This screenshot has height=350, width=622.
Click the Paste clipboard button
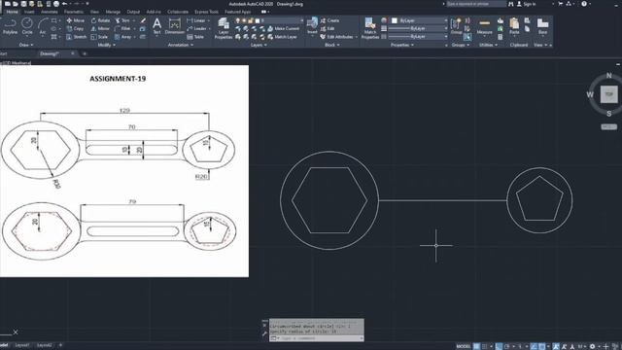tap(514, 26)
